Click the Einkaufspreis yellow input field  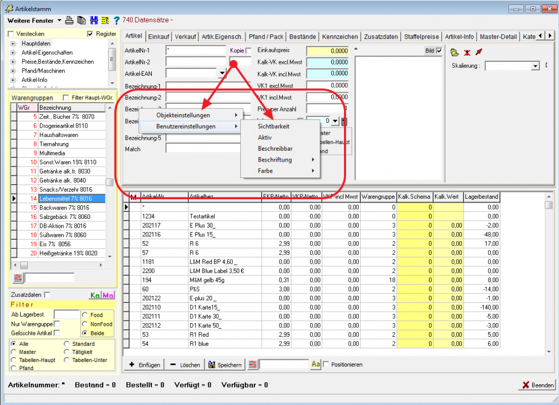pyautogui.click(x=328, y=51)
